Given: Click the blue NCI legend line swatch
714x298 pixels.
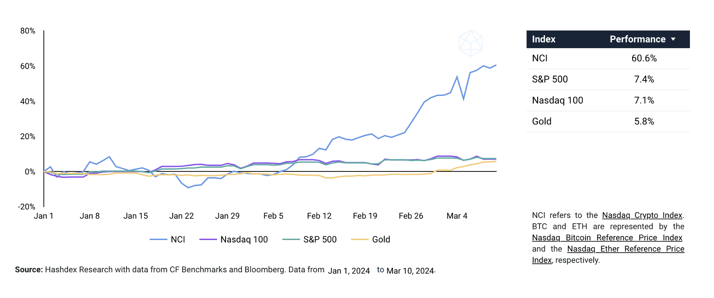Looking at the screenshot, I should point(158,240).
